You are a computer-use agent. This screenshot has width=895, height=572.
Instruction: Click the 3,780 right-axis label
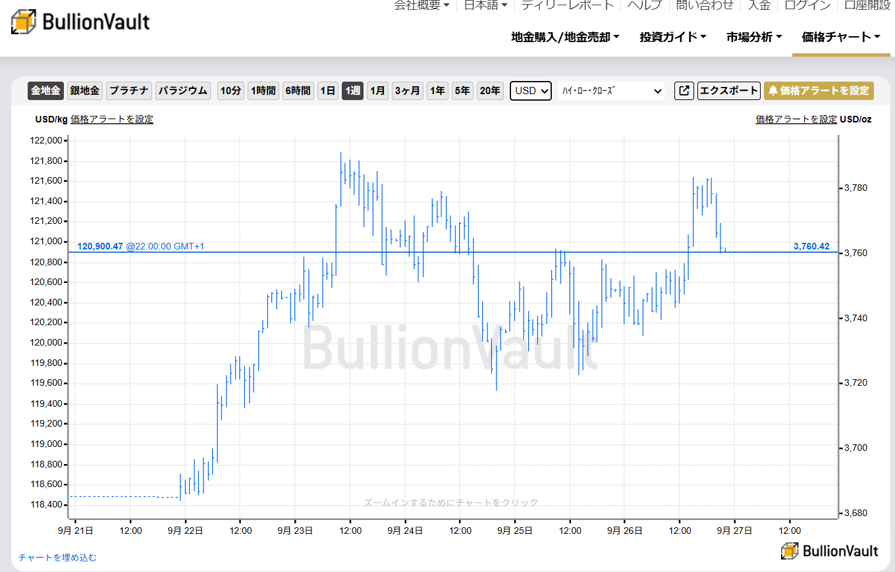(856, 188)
